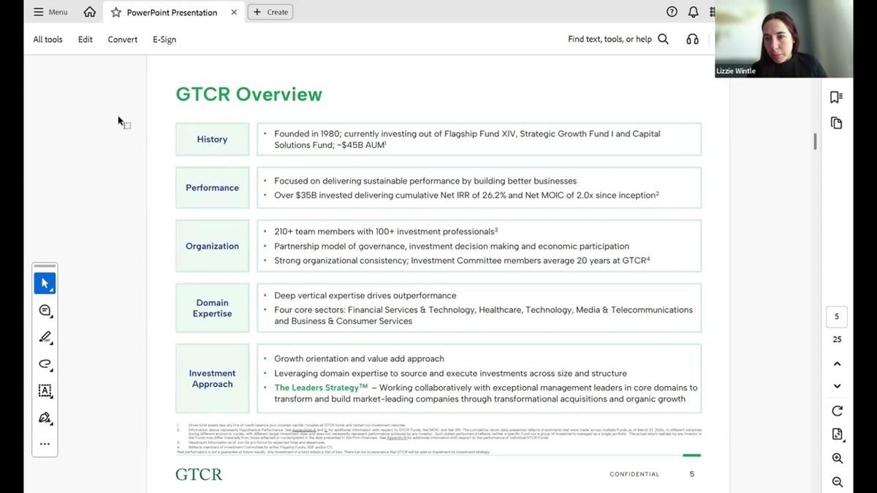Open the page thumbnails copy icon
Screen dimensions: 877x493
tap(837, 123)
